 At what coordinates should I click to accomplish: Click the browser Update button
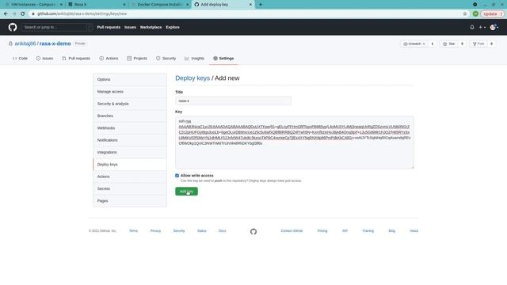pos(492,14)
